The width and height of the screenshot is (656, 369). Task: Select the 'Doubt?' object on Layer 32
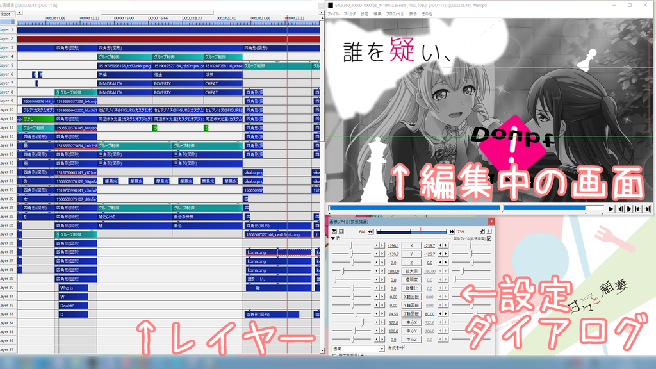tap(74, 306)
